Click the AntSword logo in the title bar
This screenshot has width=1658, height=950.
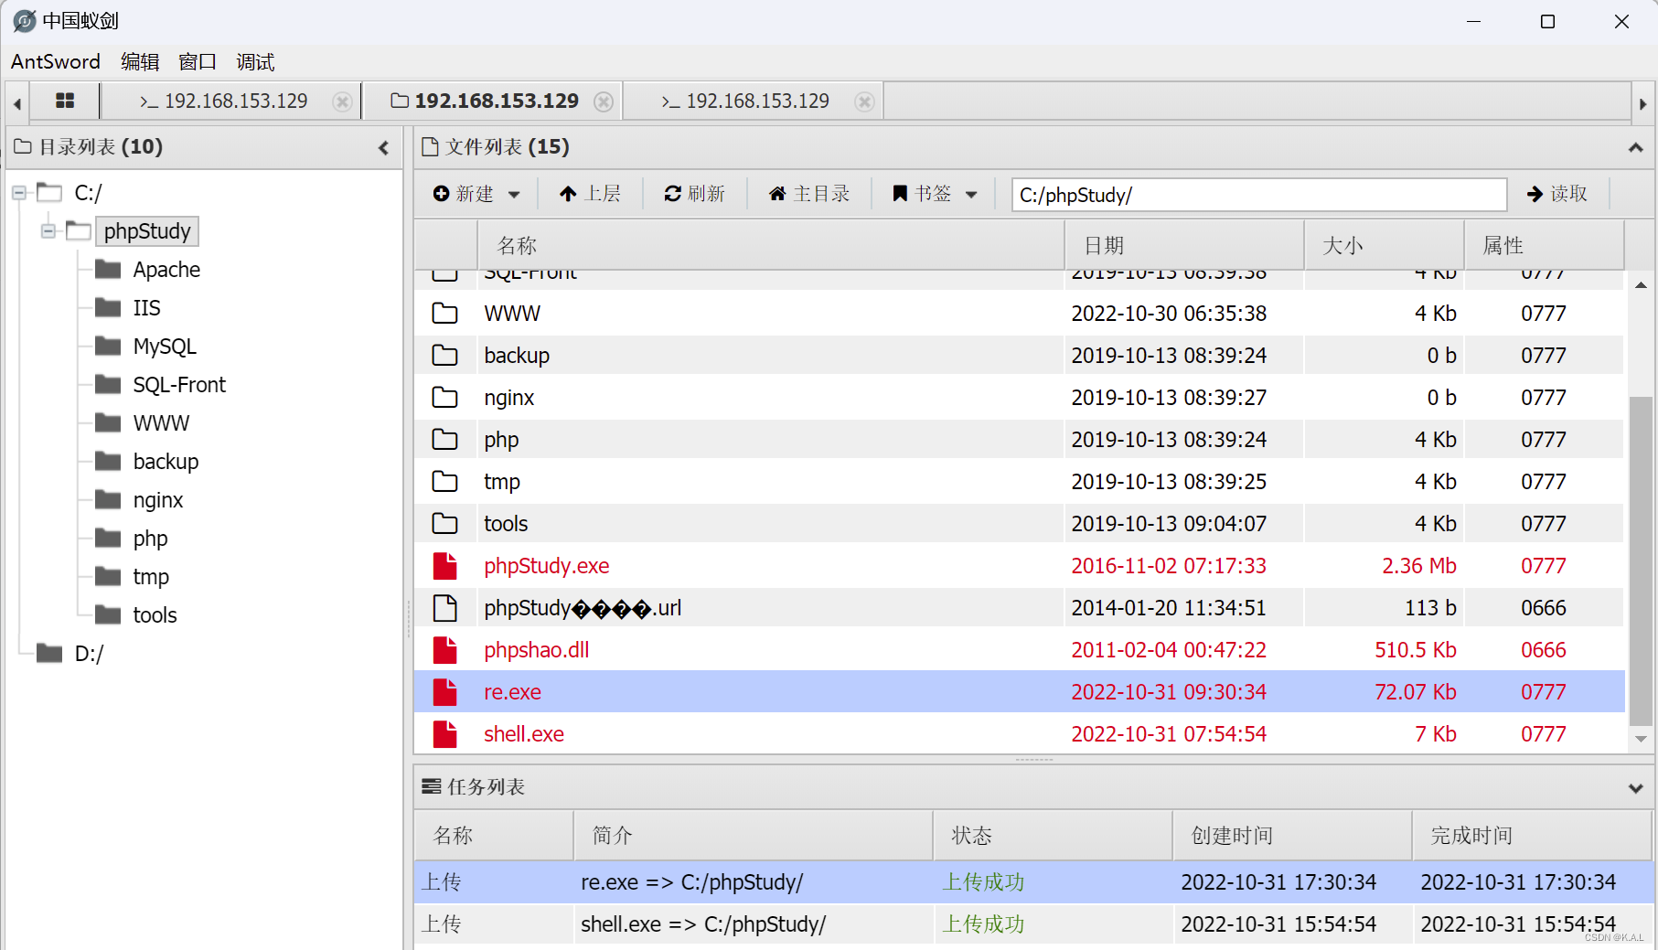(x=24, y=20)
